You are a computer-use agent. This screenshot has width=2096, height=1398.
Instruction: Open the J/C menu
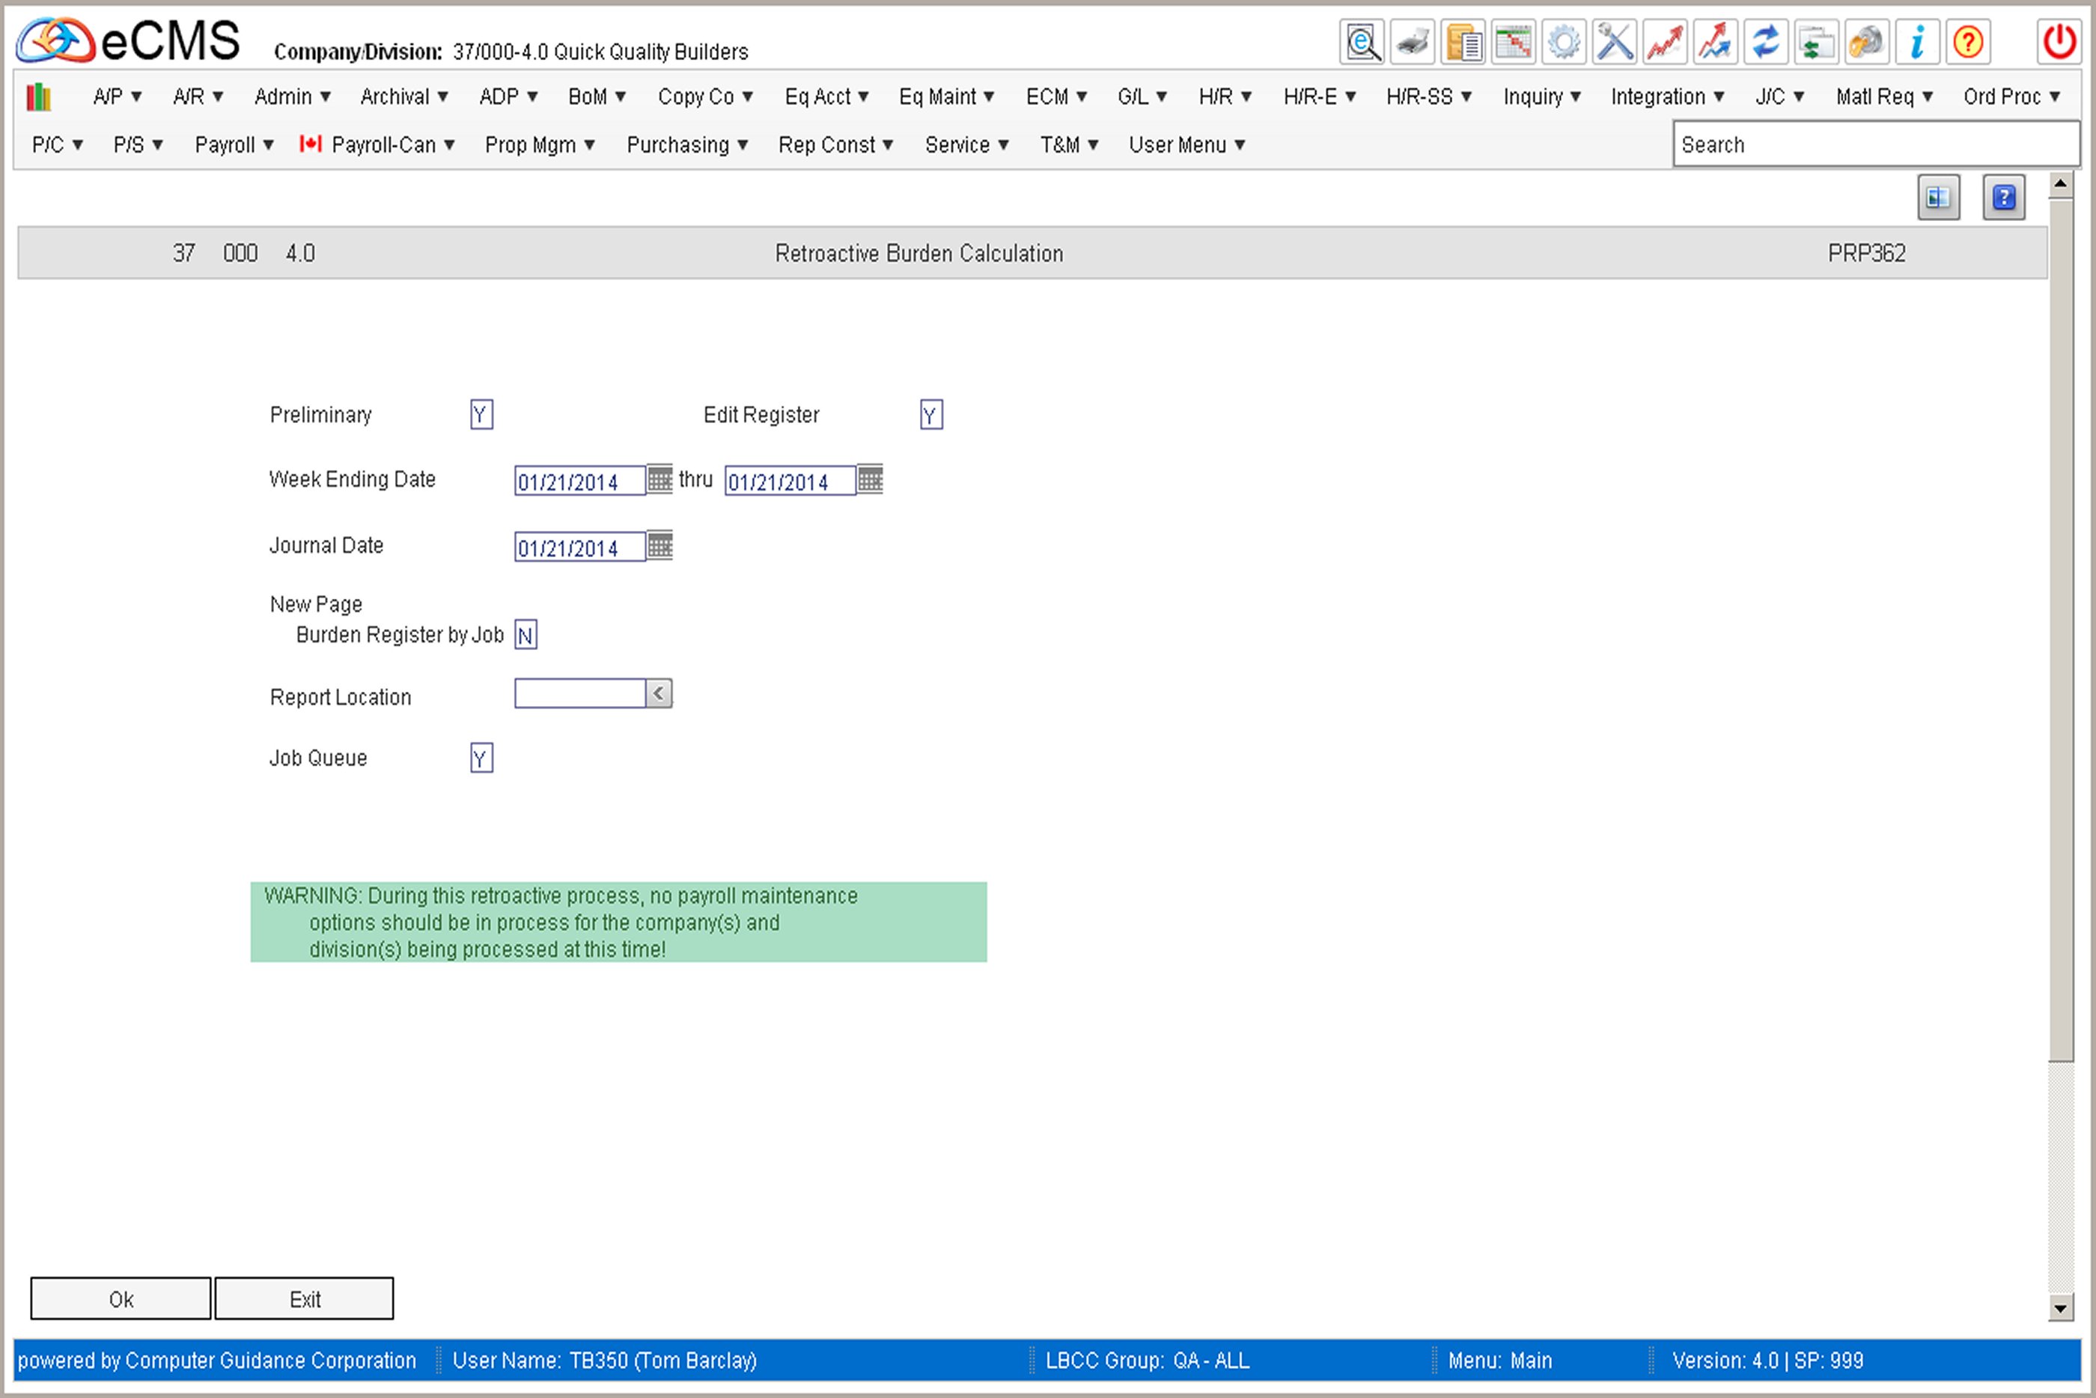(1779, 97)
